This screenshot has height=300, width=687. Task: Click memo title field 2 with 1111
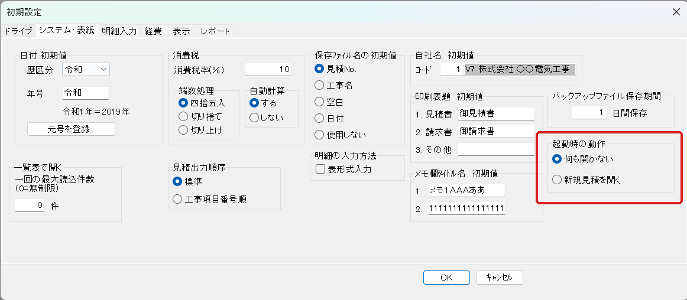(x=466, y=208)
